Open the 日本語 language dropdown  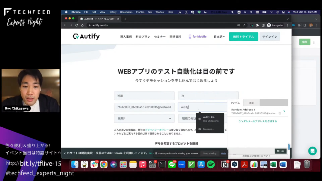tap(219, 37)
